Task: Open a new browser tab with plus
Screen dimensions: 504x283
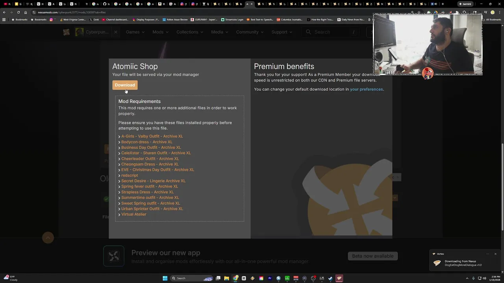Action: 443,4
